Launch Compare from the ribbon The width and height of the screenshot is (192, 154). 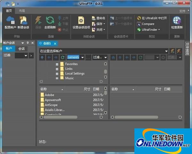[x=148, y=24]
